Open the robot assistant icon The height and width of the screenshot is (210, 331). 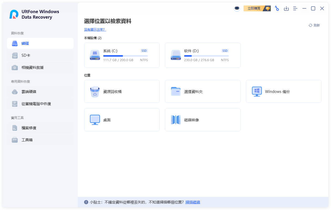(237, 9)
